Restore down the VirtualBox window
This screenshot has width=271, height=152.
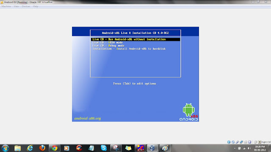[258, 2]
